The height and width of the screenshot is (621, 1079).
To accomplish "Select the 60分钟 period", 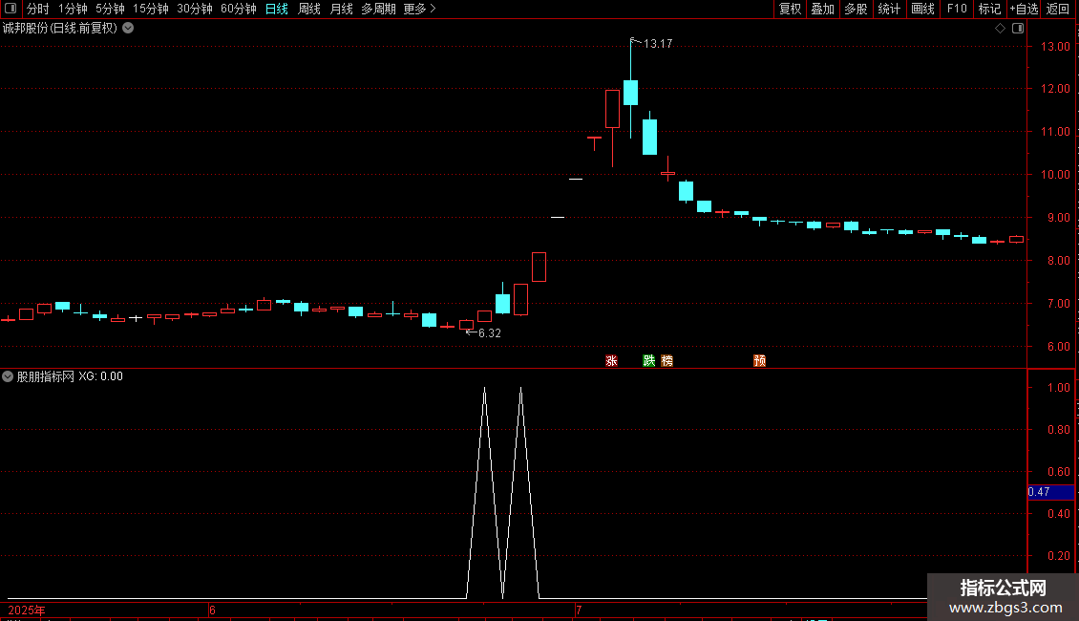I will (238, 9).
